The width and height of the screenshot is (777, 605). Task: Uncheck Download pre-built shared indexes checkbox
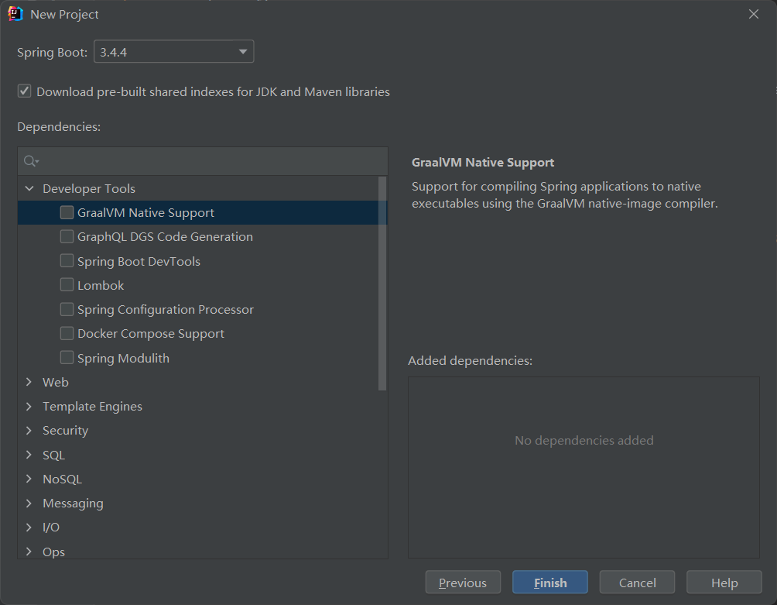pyautogui.click(x=24, y=91)
